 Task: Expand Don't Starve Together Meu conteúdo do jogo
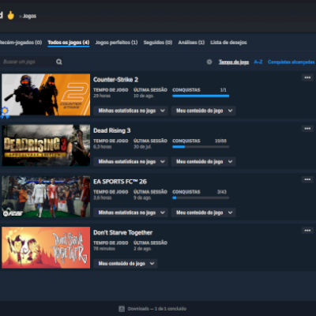point(126,263)
